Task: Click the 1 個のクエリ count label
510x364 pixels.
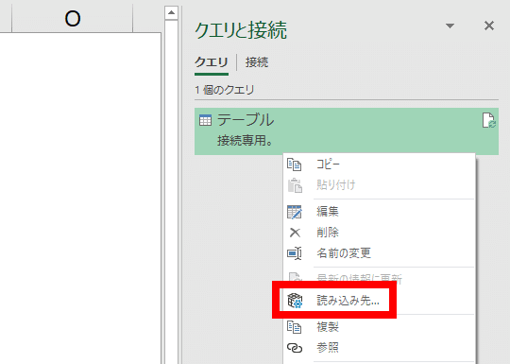Action: pyautogui.click(x=224, y=90)
